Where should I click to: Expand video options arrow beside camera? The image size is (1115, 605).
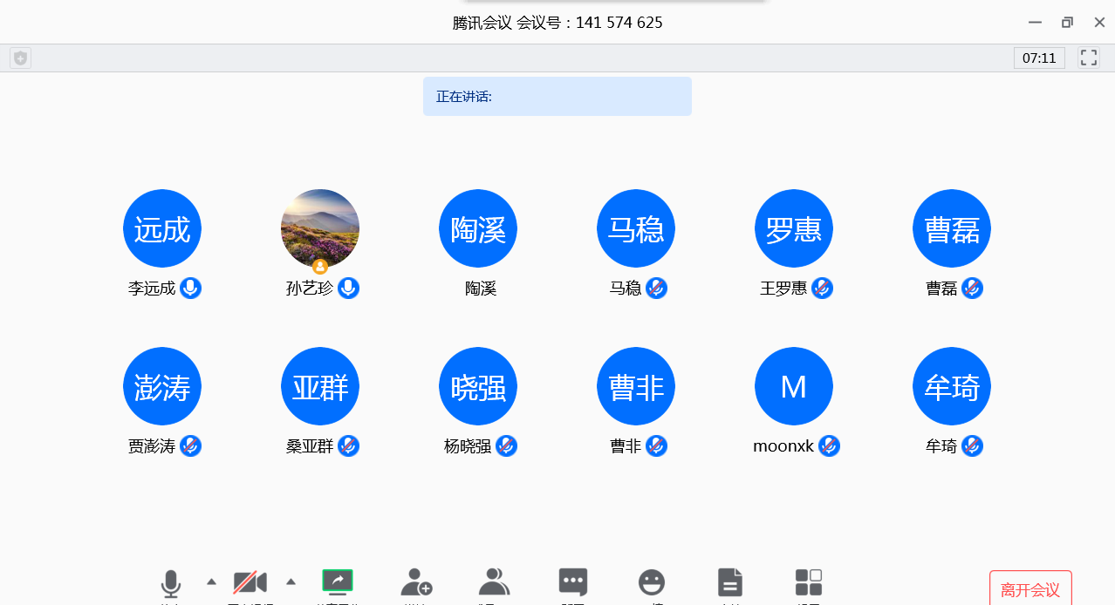(x=291, y=581)
